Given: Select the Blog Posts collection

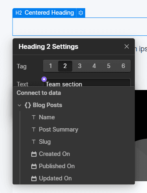Looking at the screenshot, I should point(48,105).
